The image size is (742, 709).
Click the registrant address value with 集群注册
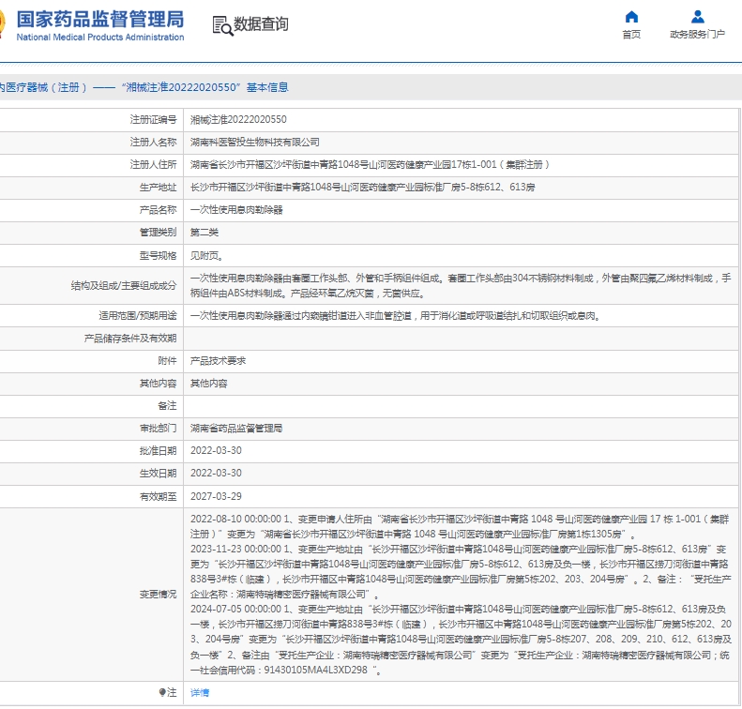click(x=371, y=165)
